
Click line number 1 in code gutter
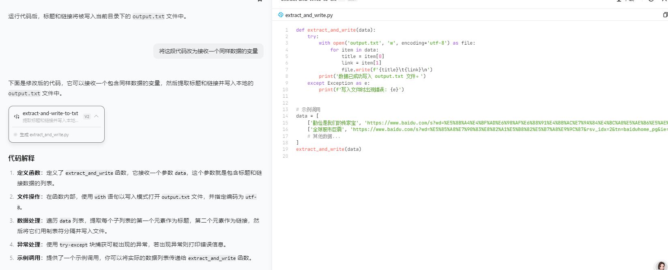click(x=286, y=30)
